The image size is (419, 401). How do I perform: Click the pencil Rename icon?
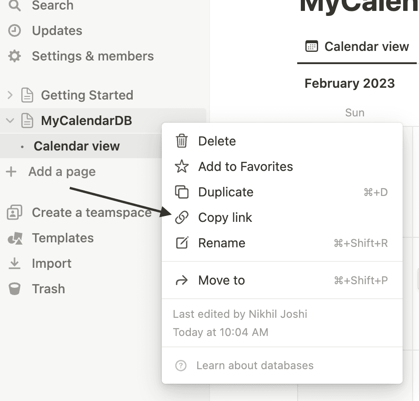[182, 243]
